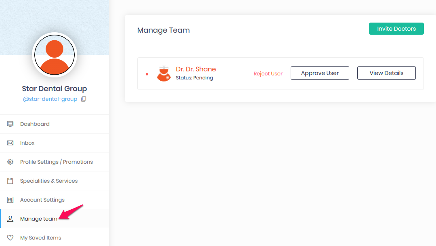Click the Profile Settings gear icon
The image size is (436, 246).
pyautogui.click(x=10, y=162)
